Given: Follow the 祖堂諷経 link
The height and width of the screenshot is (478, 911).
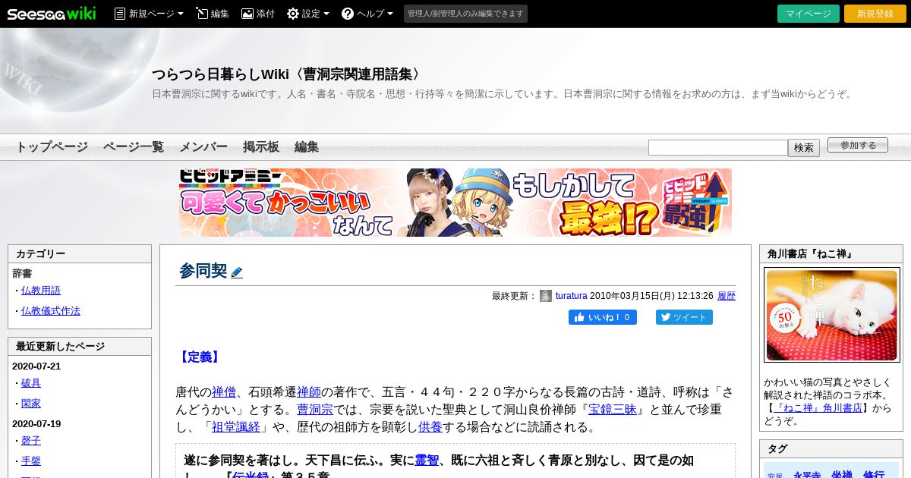Looking at the screenshot, I should 236,427.
